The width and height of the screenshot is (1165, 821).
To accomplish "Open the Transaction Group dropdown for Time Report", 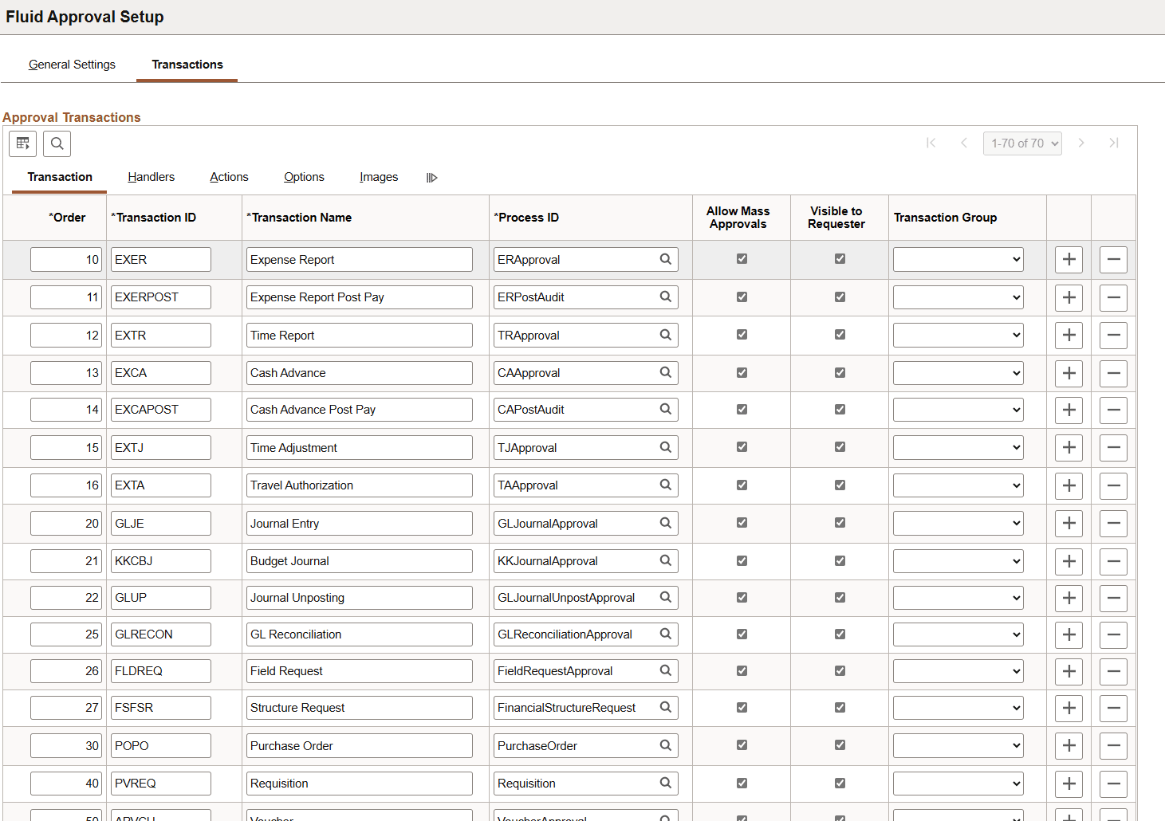I will click(958, 335).
